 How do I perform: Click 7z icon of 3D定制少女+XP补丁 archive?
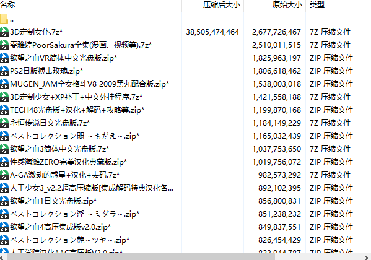pyautogui.click(x=4, y=97)
